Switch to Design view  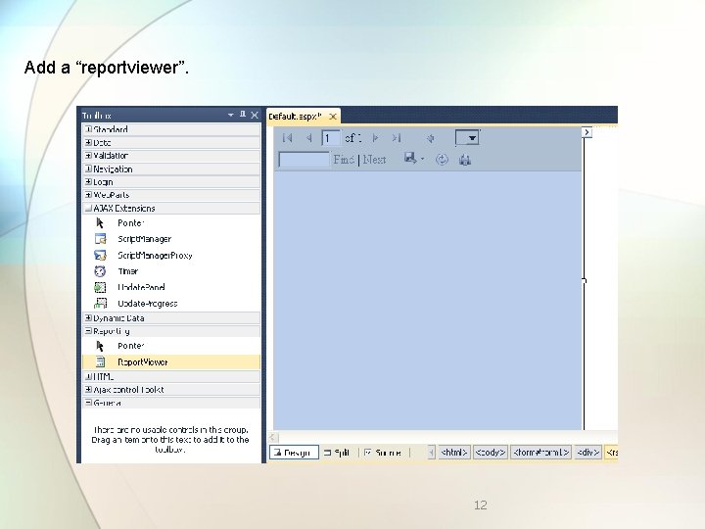pos(294,453)
